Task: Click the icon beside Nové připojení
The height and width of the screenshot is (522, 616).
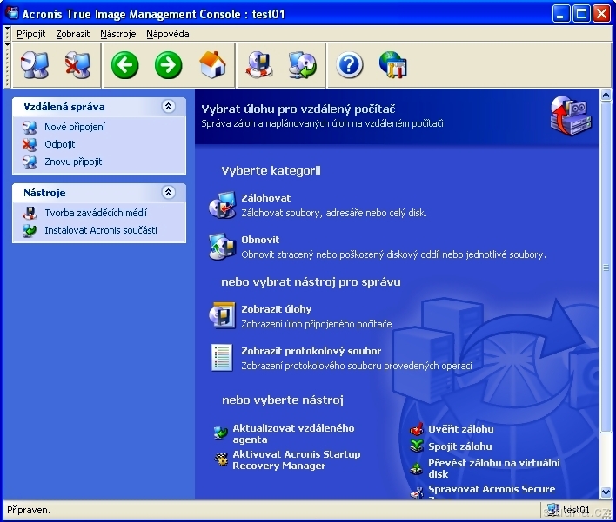Action: (30, 127)
